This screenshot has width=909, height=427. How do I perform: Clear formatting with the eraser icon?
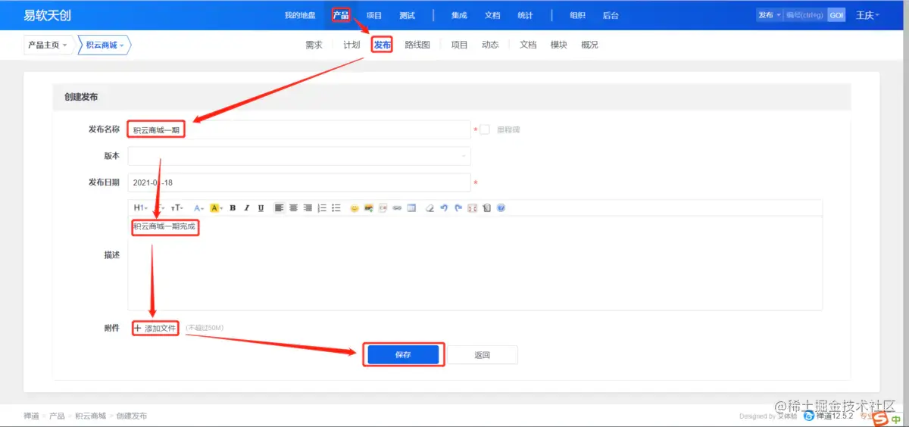[x=430, y=207]
